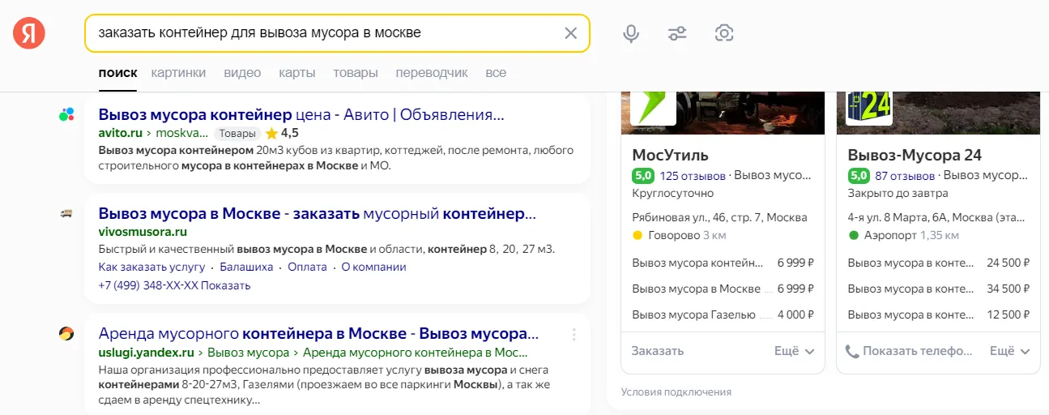The width and height of the screenshot is (1049, 415).
Task: Search by image with camera icon
Action: [724, 33]
